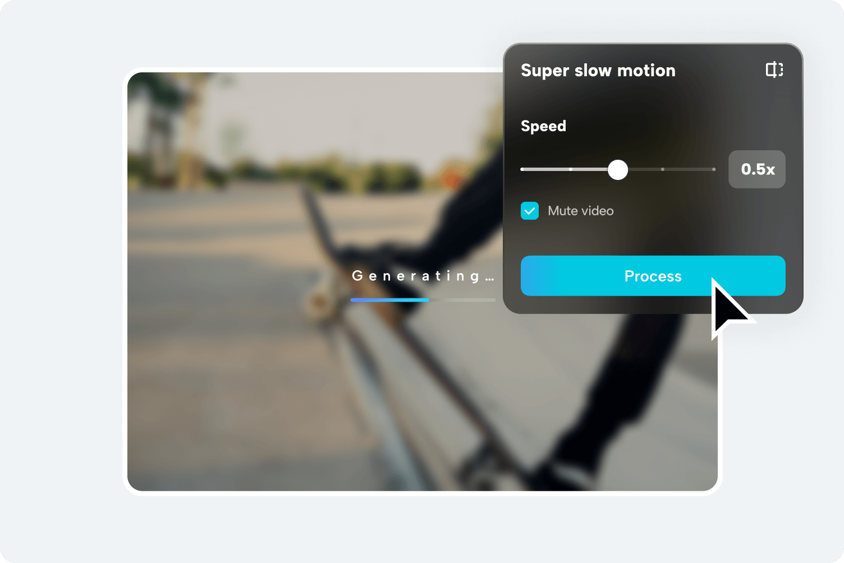This screenshot has width=844, height=563.
Task: Click the unfilled gray end of progress bar
Action: (463, 300)
